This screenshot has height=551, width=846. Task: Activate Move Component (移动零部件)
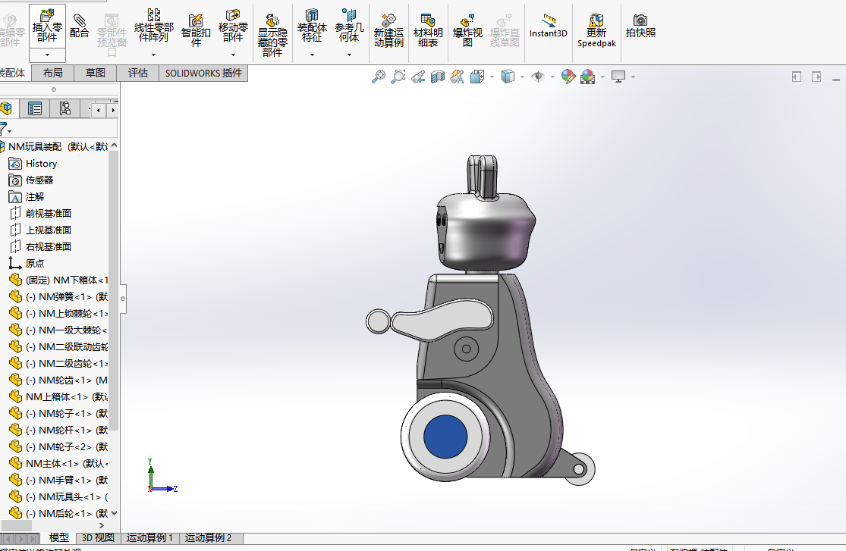pyautogui.click(x=233, y=26)
